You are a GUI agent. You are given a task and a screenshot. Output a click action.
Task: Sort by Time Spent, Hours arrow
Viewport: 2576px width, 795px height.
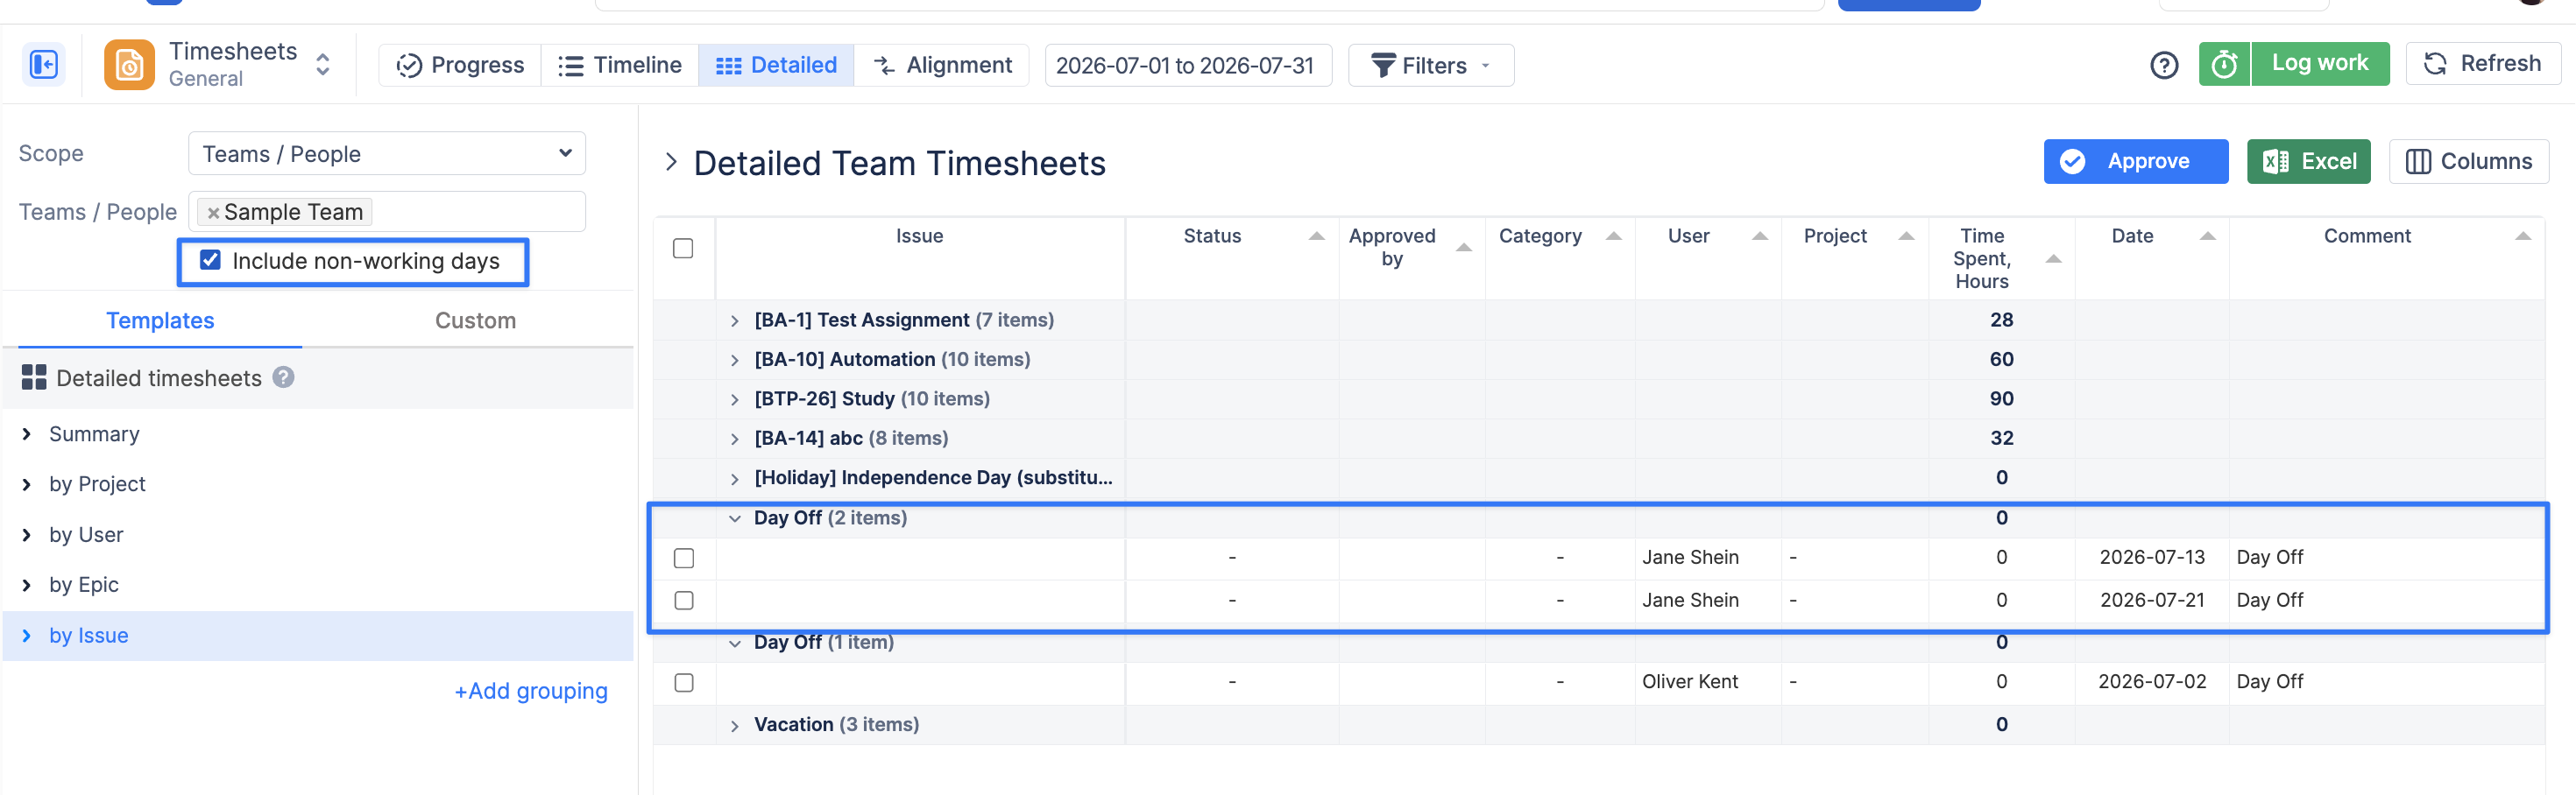[x=2053, y=258]
